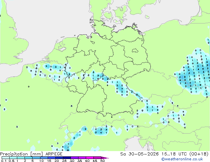Image resolution: width=210 pixels, height=162 pixels.
Task: Click the '(00+18)' forecast offset text
Action: coord(199,154)
